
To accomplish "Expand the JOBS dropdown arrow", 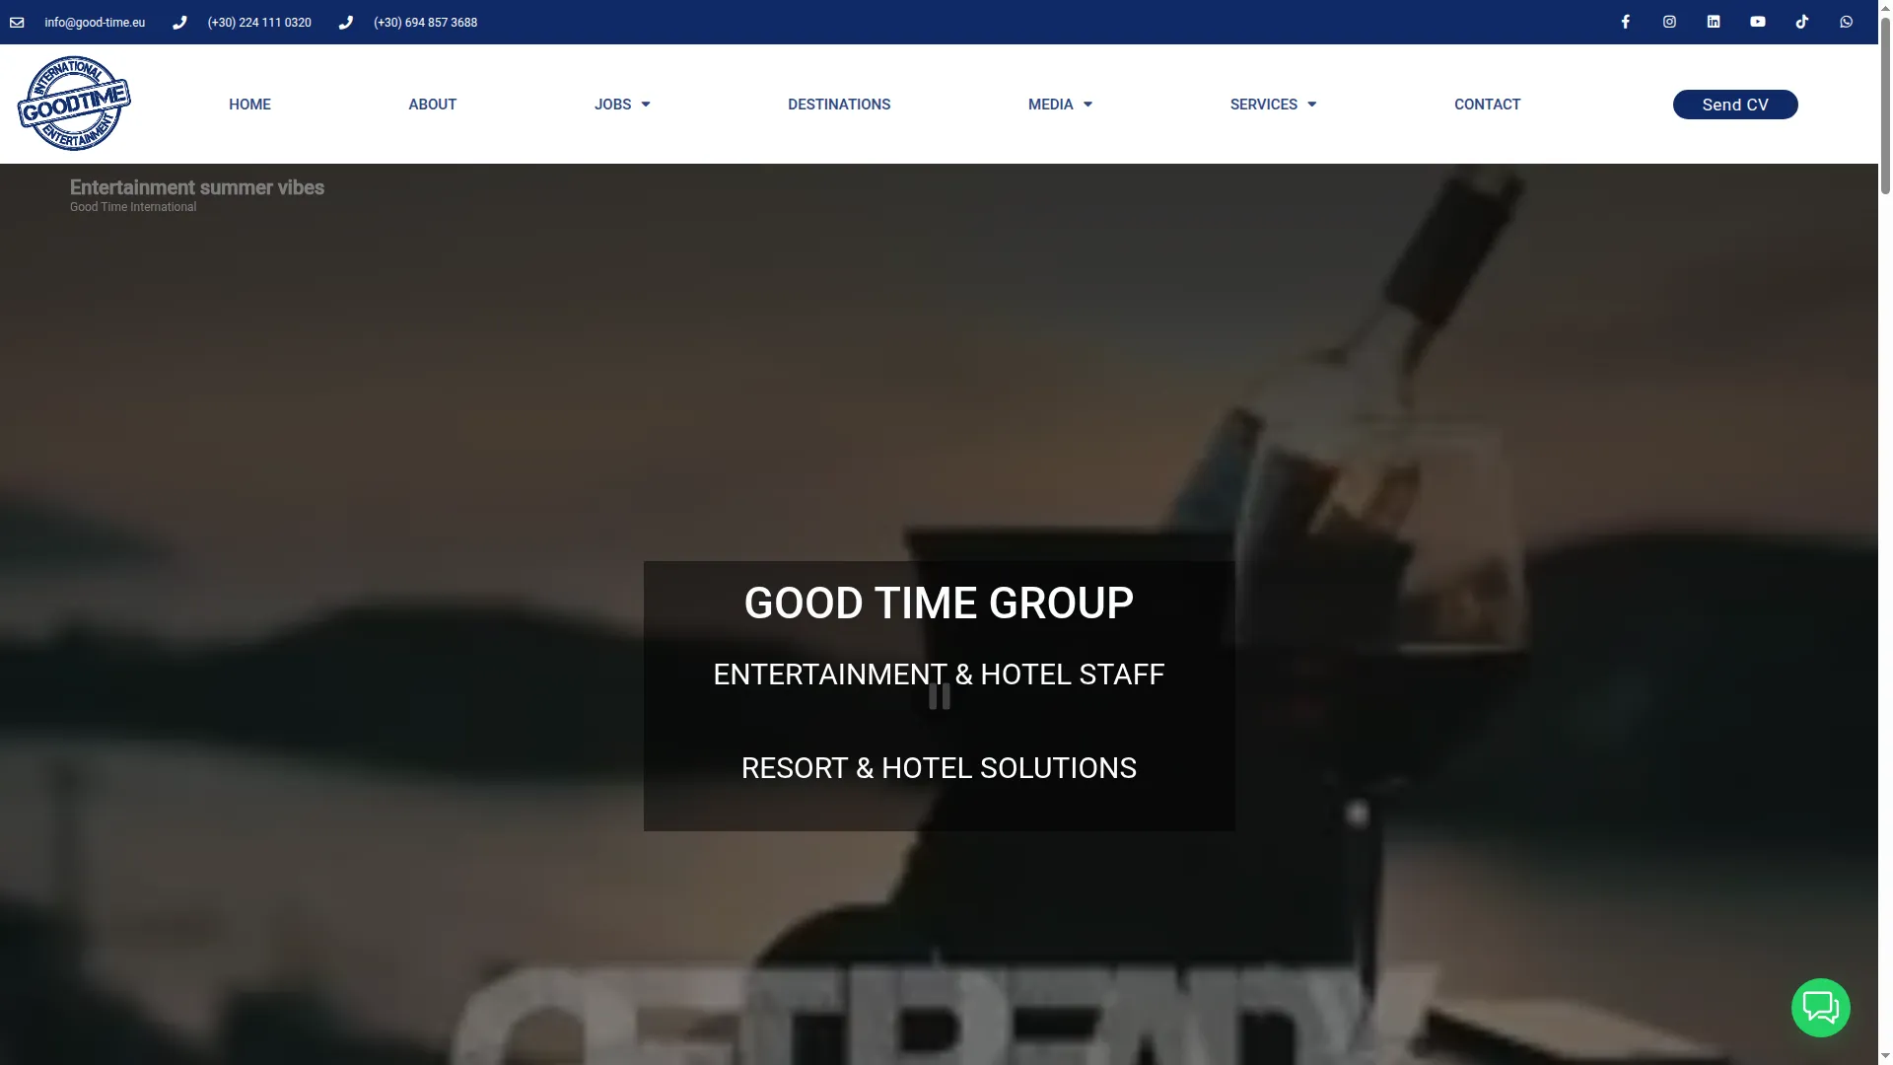I will point(646,105).
